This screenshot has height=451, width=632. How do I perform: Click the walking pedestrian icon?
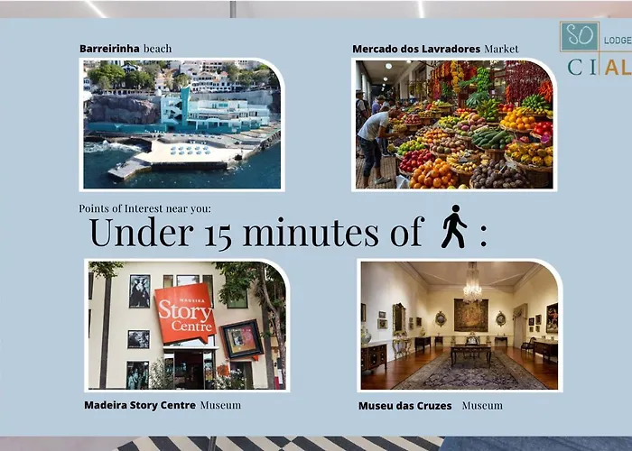coord(453,227)
